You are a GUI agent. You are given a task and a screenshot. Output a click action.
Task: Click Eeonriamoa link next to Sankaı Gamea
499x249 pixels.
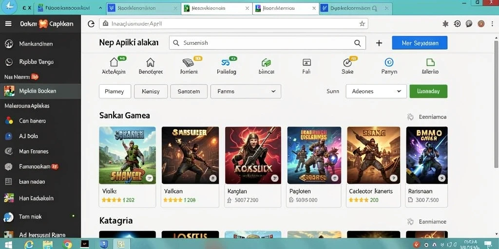point(432,117)
